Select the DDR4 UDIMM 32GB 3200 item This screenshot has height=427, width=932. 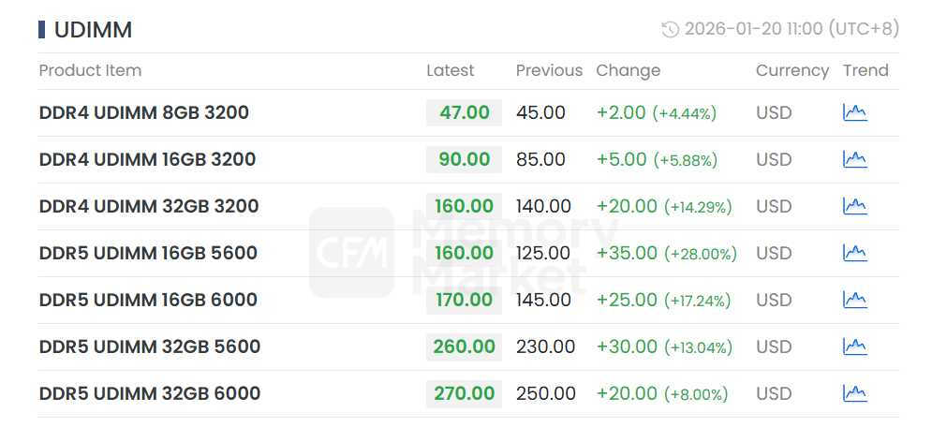149,206
